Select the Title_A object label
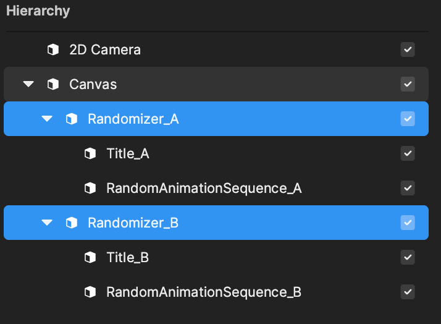Image resolution: width=441 pixels, height=324 pixels. pos(128,154)
